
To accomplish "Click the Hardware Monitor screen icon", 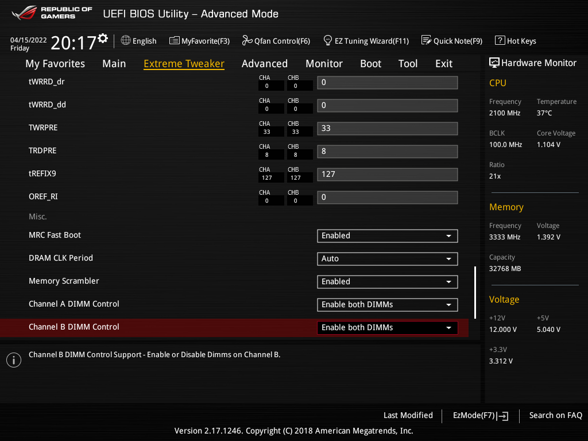I will (x=494, y=63).
